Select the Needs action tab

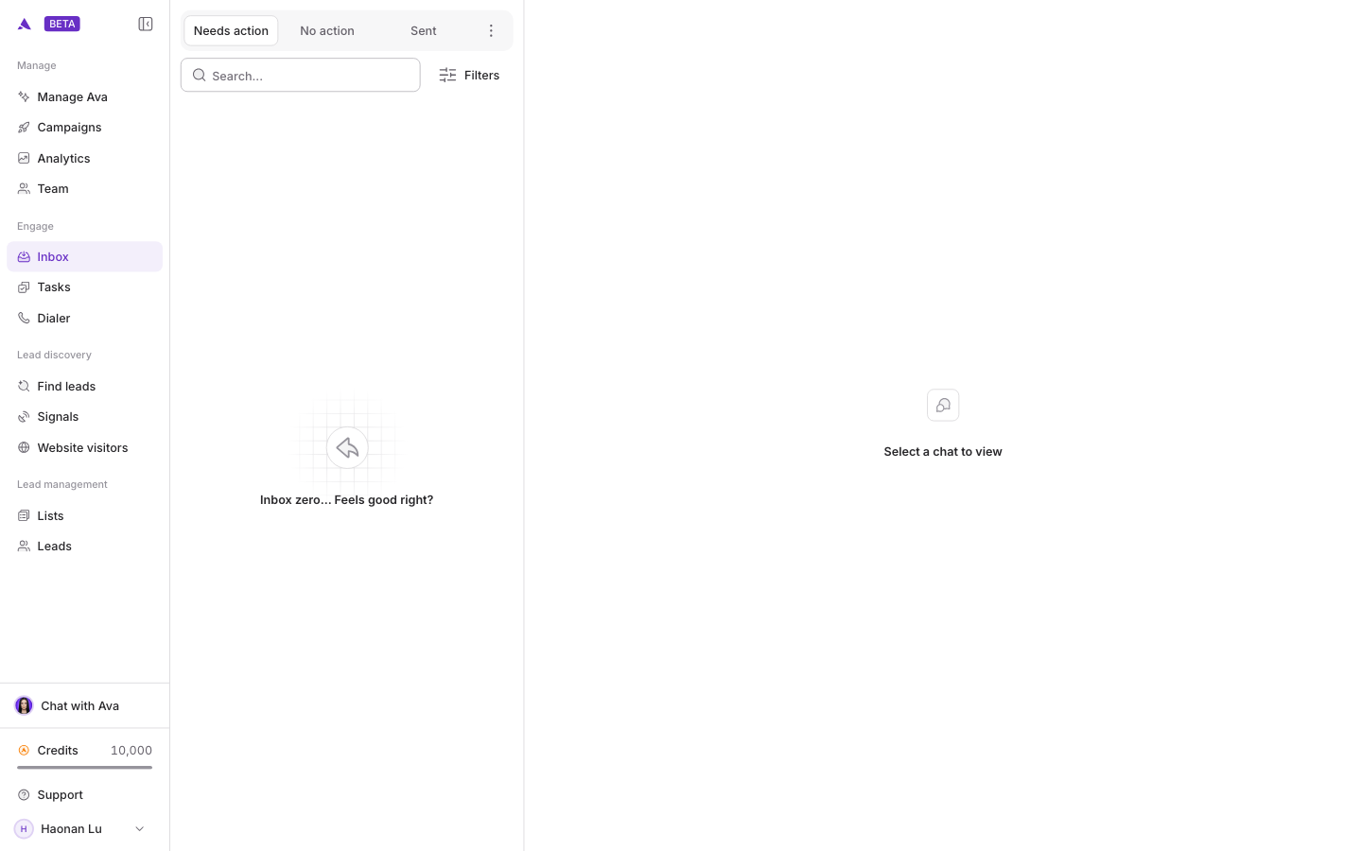point(231,31)
